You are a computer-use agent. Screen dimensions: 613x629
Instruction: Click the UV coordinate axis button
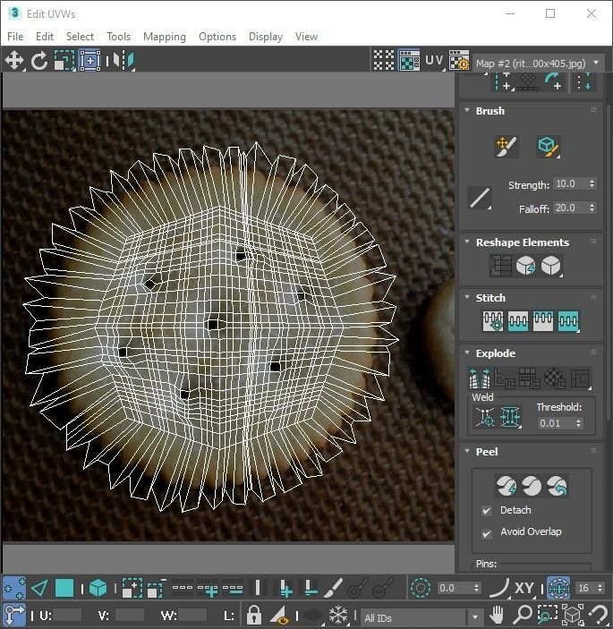[x=434, y=61]
